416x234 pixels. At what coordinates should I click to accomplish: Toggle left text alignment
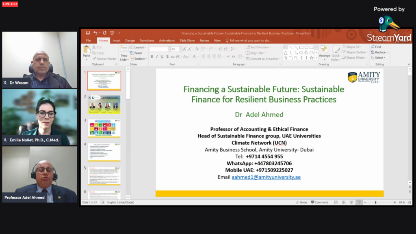coord(204,56)
